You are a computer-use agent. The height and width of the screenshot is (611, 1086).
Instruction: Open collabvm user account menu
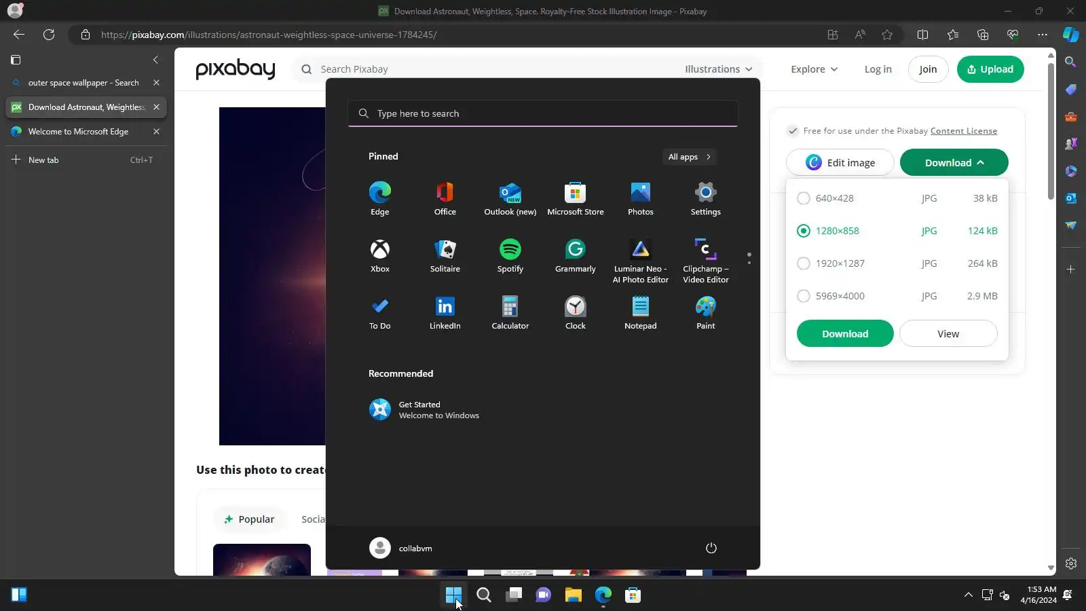pos(400,548)
